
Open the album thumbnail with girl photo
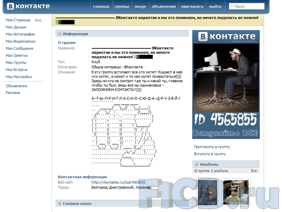208,192
